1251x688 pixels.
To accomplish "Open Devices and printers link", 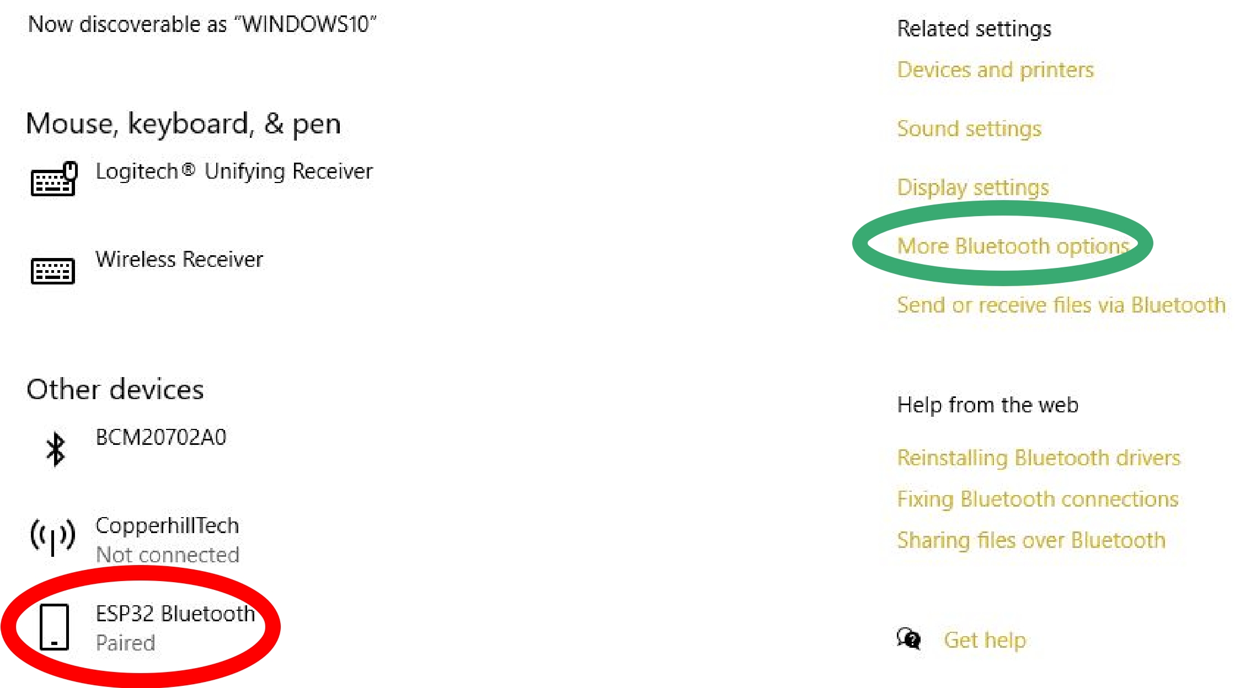I will pyautogui.click(x=995, y=70).
